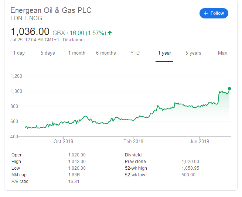Viewport: 242px width, 197px height.
Task: Select the 5 days range tab
Action: click(x=48, y=53)
